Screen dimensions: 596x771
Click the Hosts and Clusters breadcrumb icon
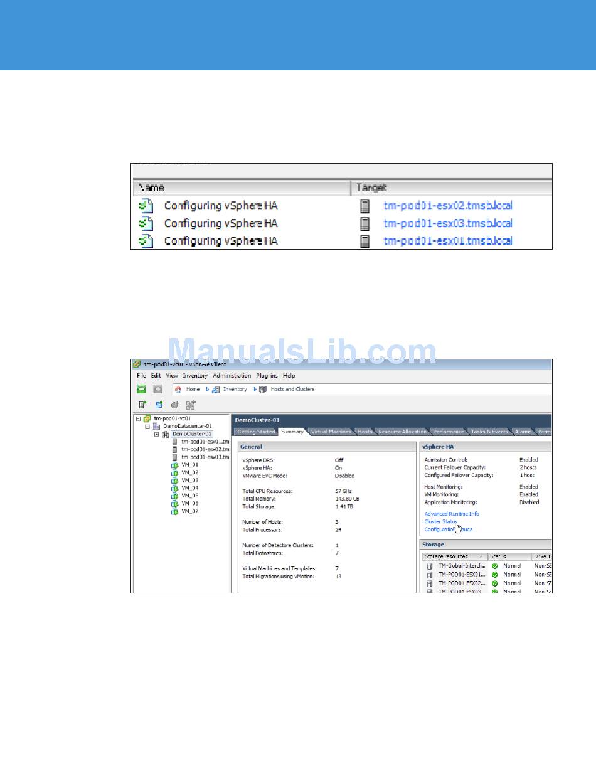pos(263,390)
